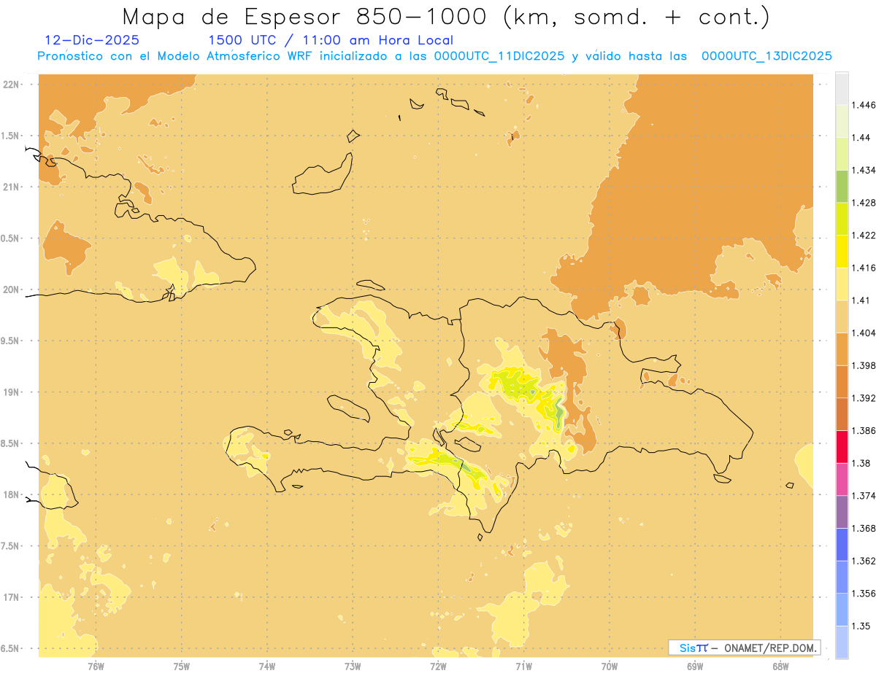The image size is (876, 676).
Task: Click the blue colorbar segment between 1.362 and 1.368
Action: coord(842,544)
